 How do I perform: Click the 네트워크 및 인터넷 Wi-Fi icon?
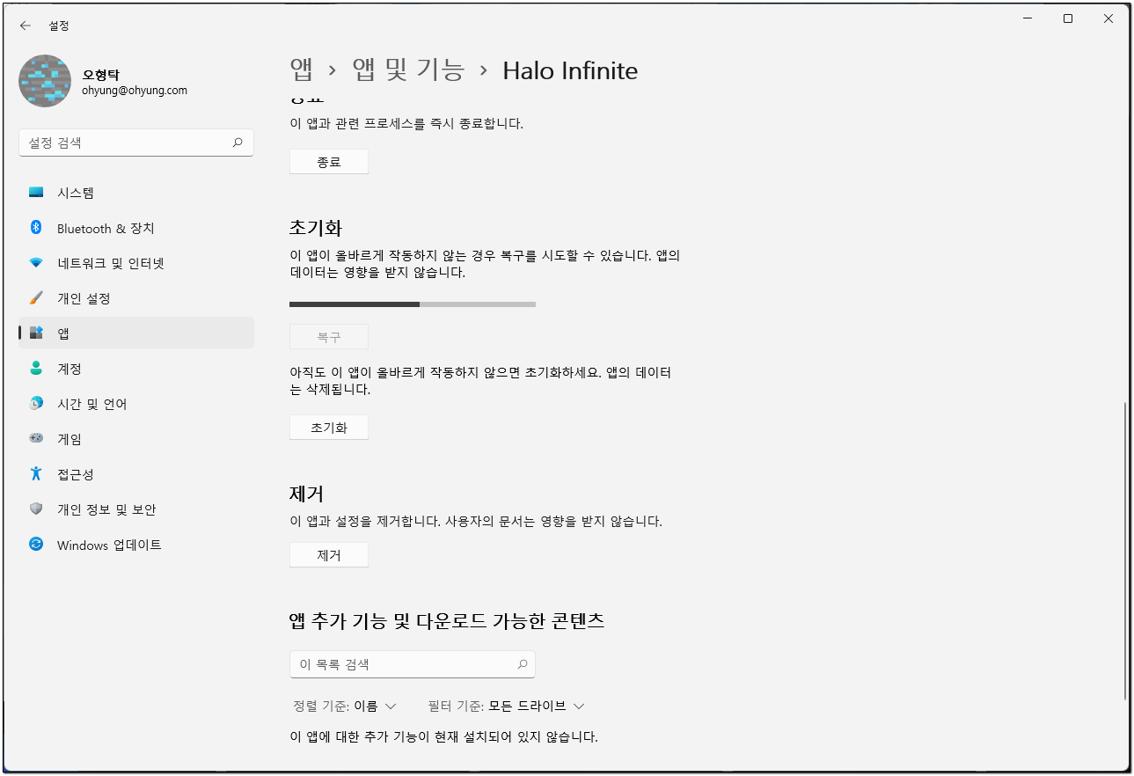click(x=36, y=263)
